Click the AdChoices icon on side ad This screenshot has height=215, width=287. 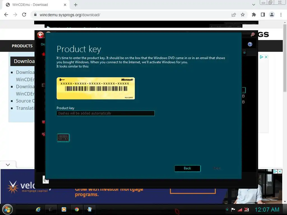pos(261,57)
